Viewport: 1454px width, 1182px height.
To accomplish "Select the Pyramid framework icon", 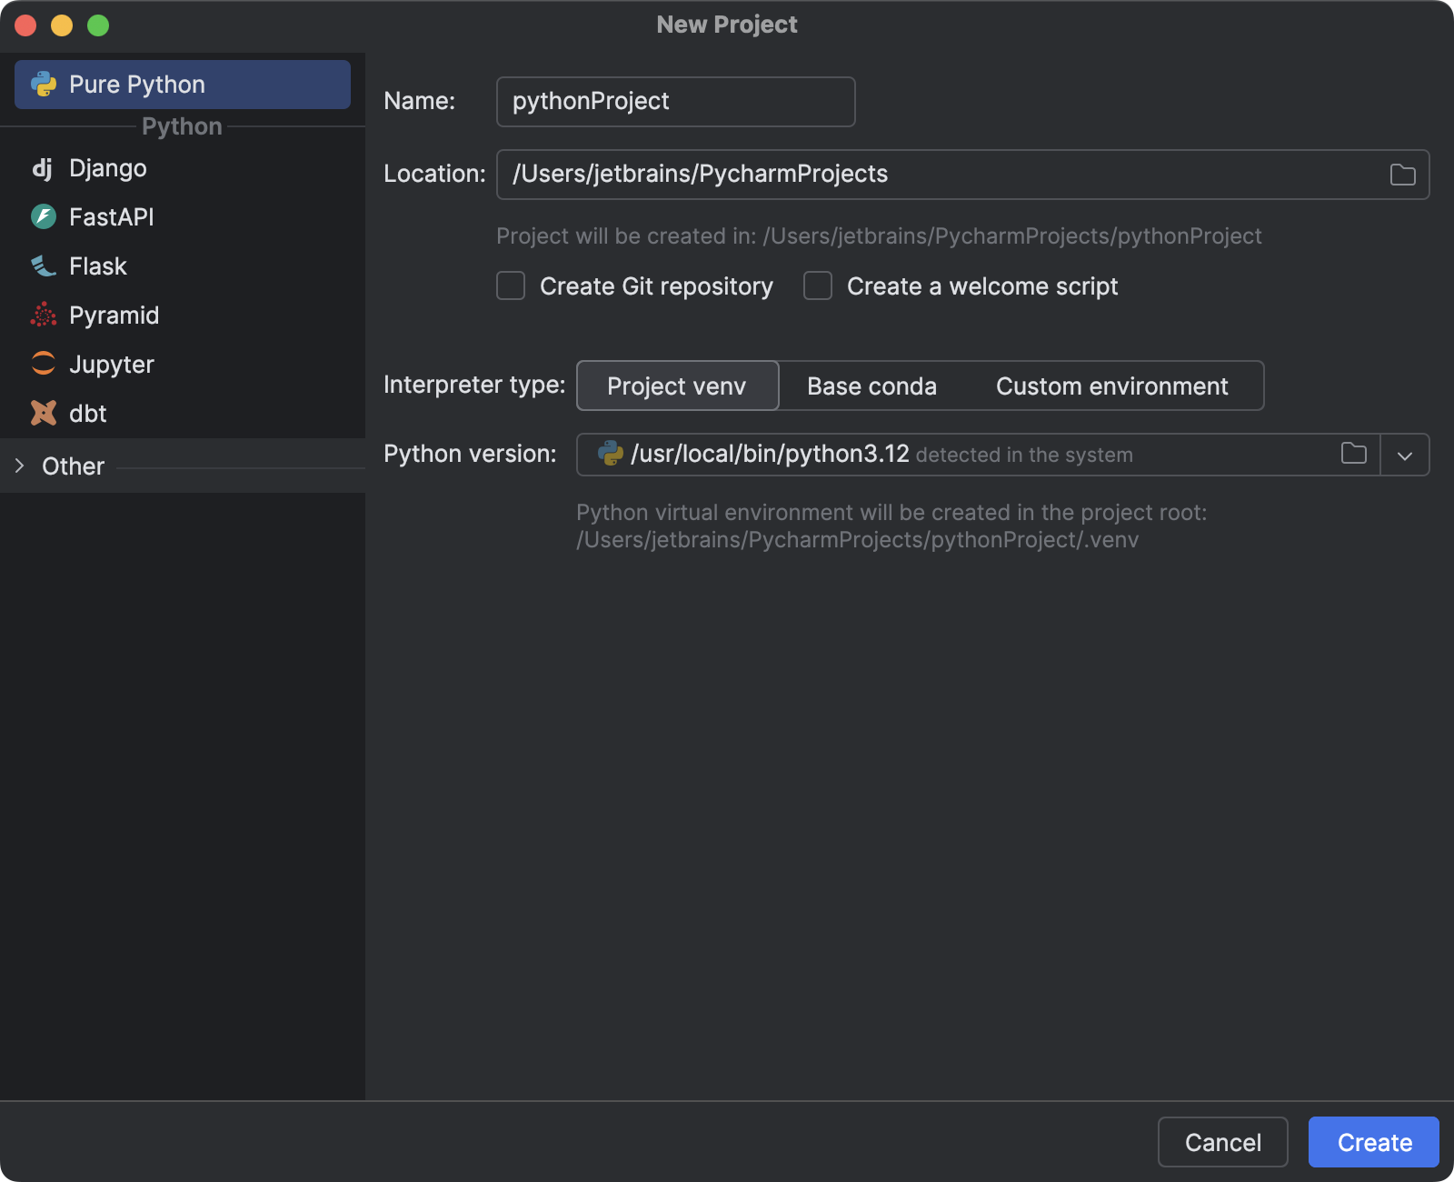I will pos(43,315).
